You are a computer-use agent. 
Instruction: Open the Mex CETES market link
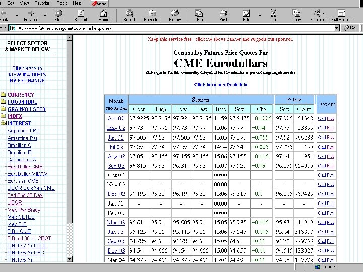(x=21, y=217)
